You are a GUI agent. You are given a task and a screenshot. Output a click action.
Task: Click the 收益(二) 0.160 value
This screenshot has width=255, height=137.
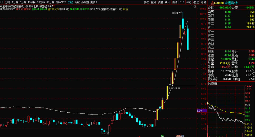227,79
